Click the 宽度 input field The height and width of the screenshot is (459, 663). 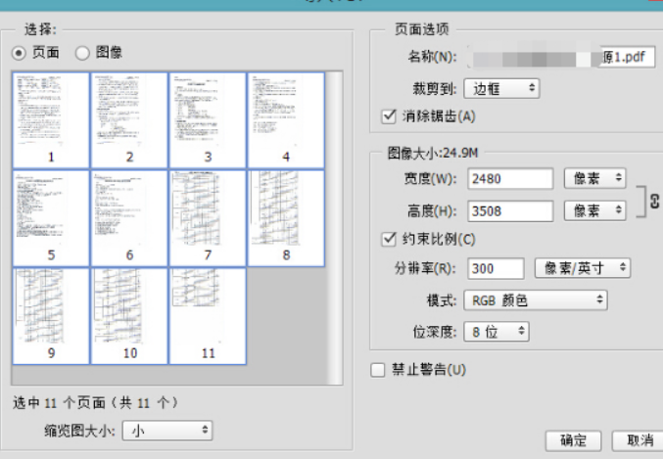[x=510, y=178]
